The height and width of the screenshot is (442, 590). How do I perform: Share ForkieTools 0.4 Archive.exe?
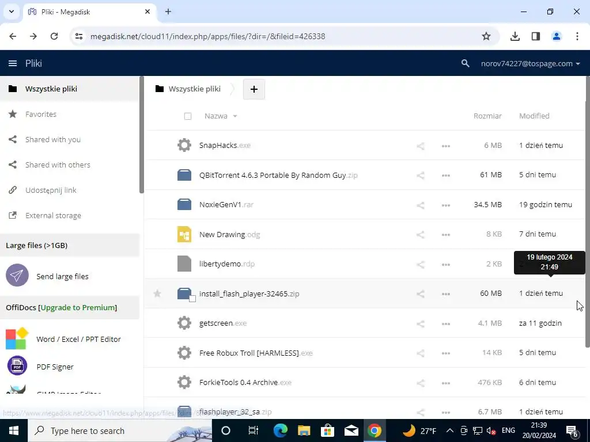(x=420, y=383)
